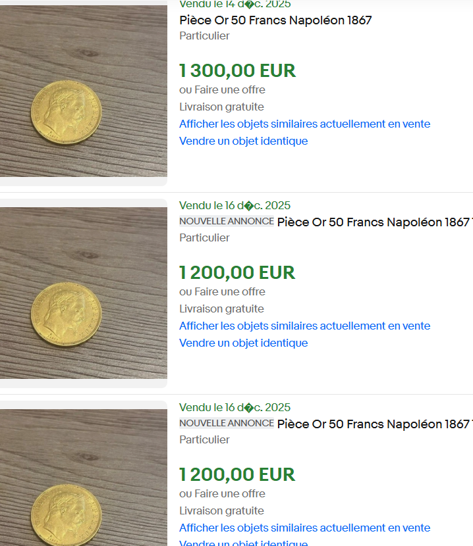Click 'Particulier' under the first listing title
The image size is (473, 546).
(204, 36)
